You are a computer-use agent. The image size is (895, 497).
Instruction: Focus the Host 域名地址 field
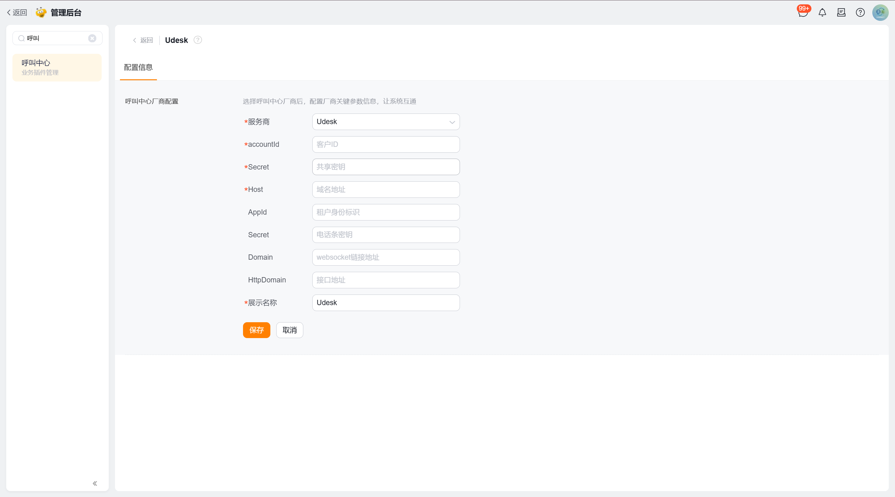click(x=386, y=189)
